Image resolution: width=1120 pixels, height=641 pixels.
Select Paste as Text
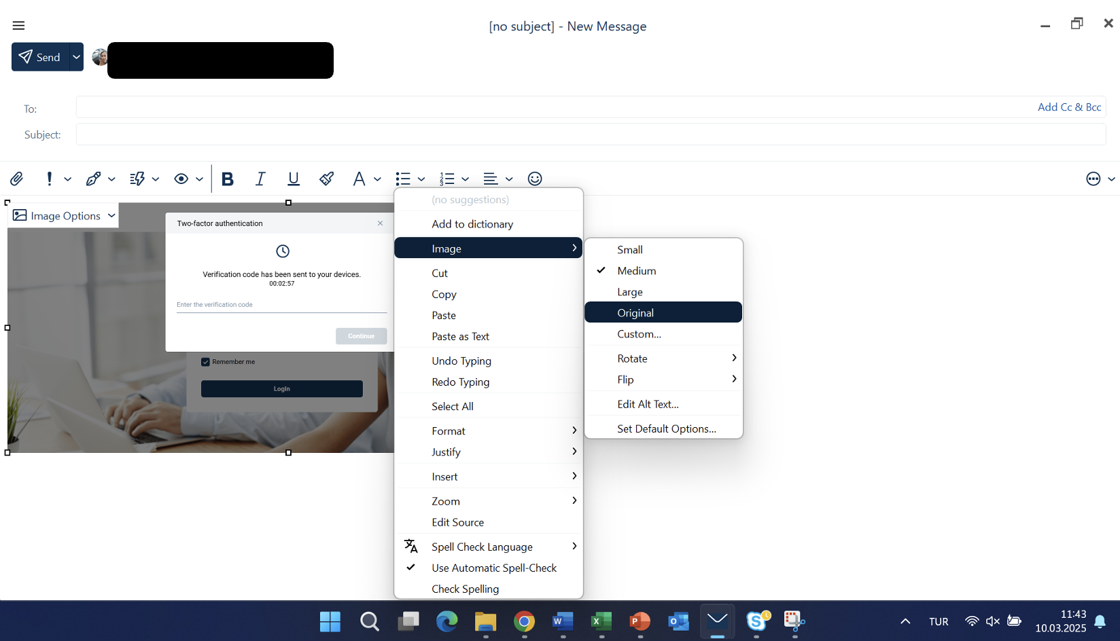pos(488,336)
